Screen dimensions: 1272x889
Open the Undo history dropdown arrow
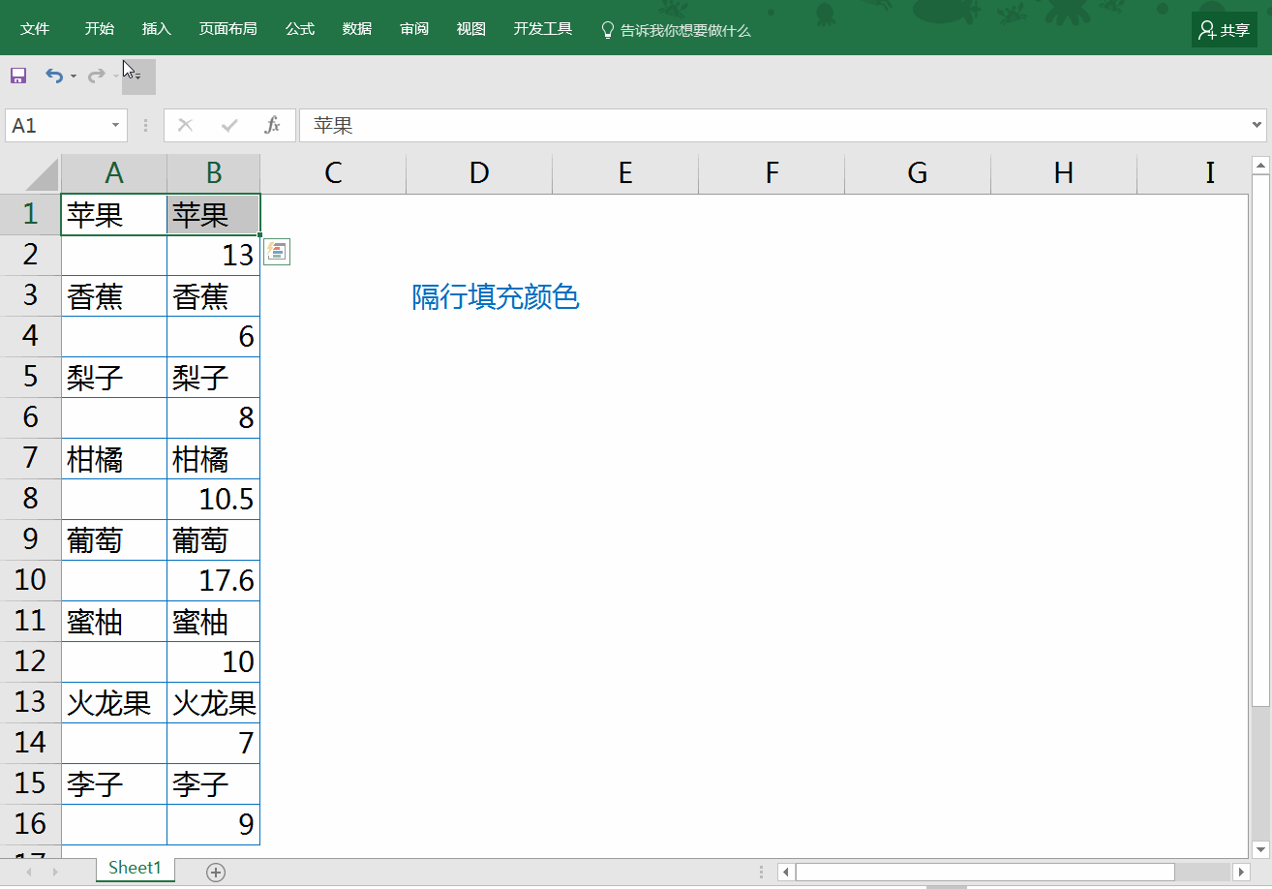click(x=73, y=77)
